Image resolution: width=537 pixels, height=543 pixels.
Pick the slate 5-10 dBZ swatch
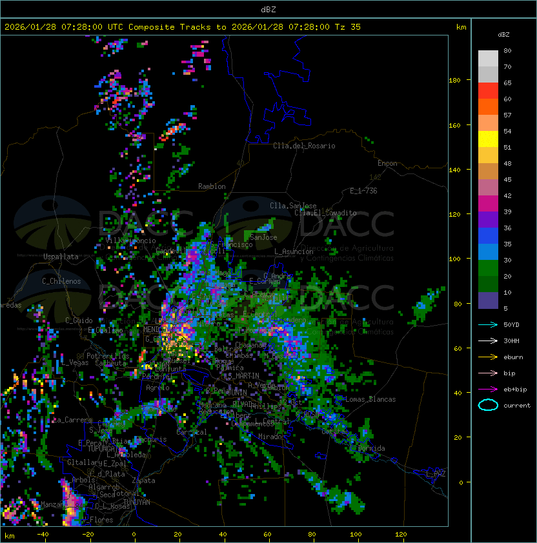[488, 301]
